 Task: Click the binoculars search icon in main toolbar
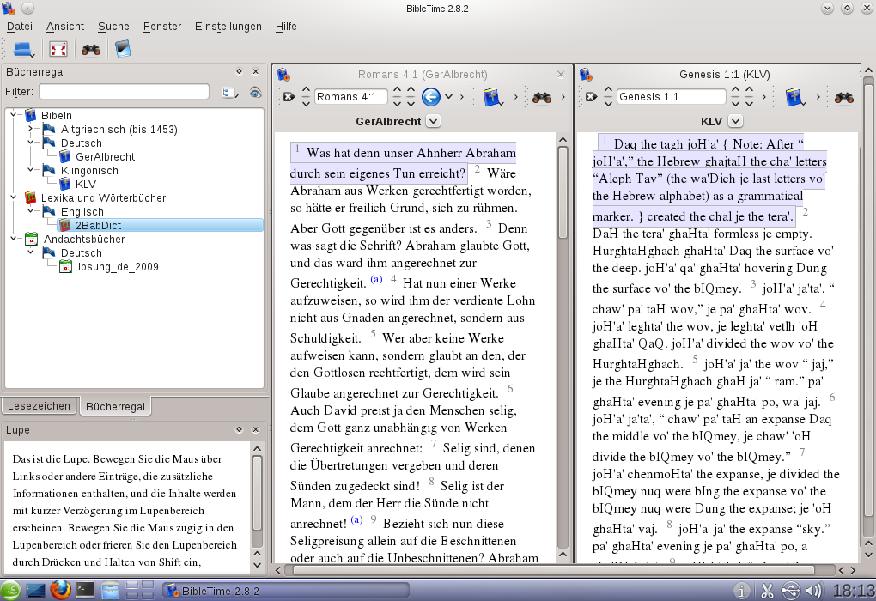click(x=90, y=49)
